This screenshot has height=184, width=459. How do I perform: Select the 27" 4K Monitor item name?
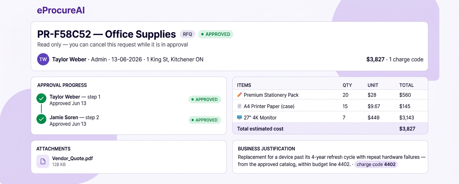(260, 118)
